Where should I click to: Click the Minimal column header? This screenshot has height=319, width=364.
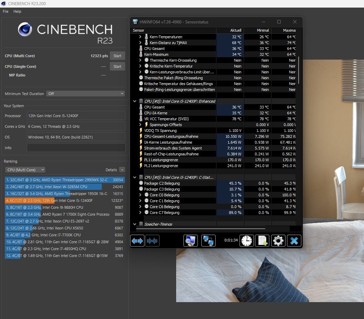258,30
